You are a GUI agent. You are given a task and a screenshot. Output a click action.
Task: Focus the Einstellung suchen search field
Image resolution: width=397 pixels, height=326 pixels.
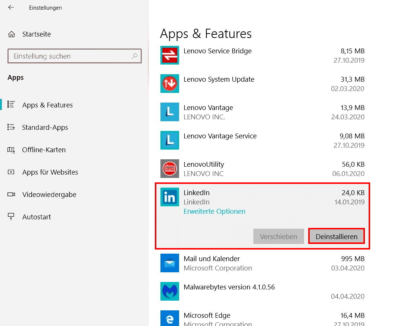tap(75, 56)
